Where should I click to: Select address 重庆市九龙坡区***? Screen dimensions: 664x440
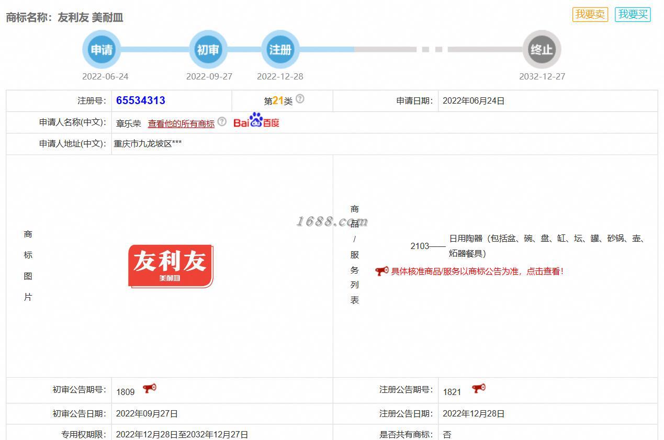tap(148, 143)
